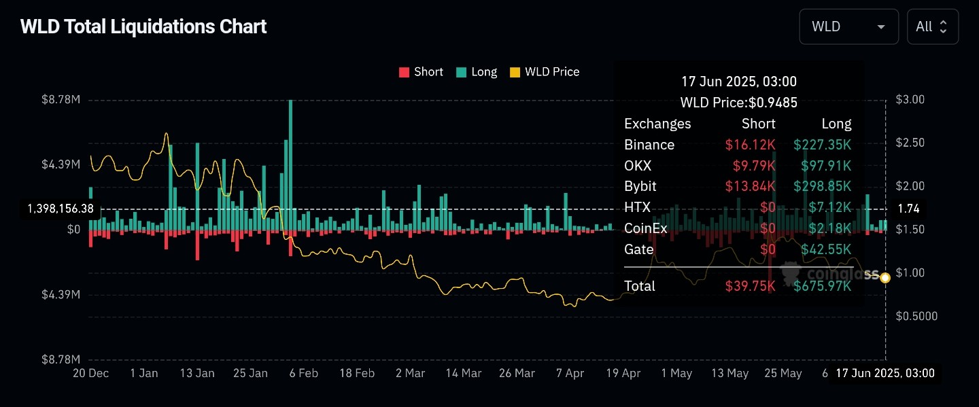The width and height of the screenshot is (979, 407).
Task: Click the WLD Total Liquidations Chart title
Action: 143,27
